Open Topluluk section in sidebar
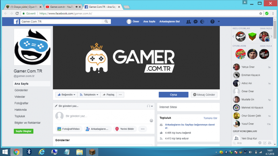Viewport: 278px width, 156px height. coord(20,116)
